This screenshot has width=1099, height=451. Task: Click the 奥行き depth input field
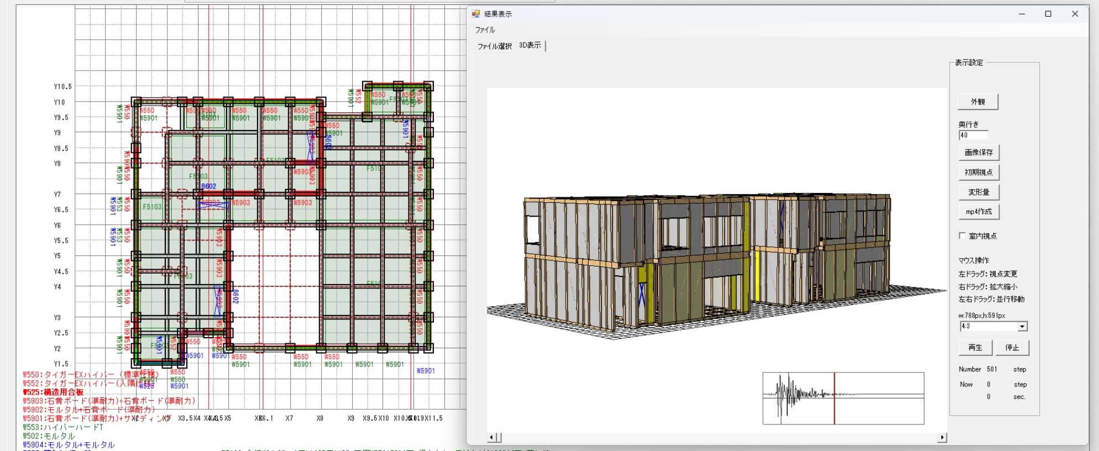pyautogui.click(x=973, y=135)
